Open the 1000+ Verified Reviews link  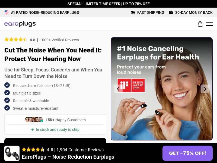click(x=59, y=40)
